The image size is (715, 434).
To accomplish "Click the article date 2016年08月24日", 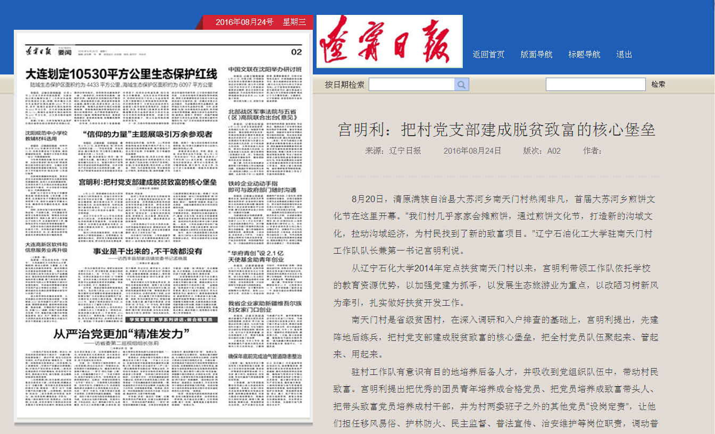I will pyautogui.click(x=472, y=151).
